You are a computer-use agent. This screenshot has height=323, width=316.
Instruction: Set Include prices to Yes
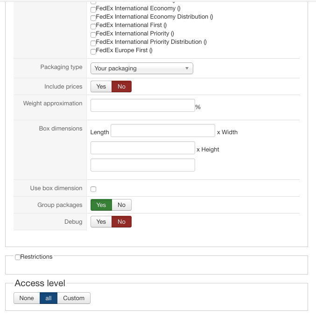[101, 87]
